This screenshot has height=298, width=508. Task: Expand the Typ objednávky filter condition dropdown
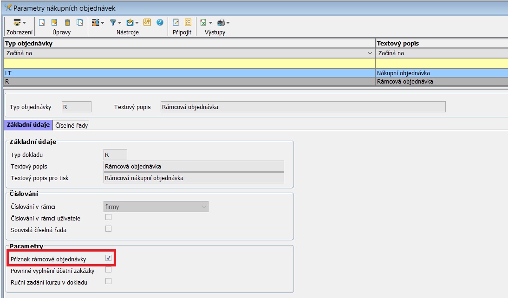(x=370, y=53)
